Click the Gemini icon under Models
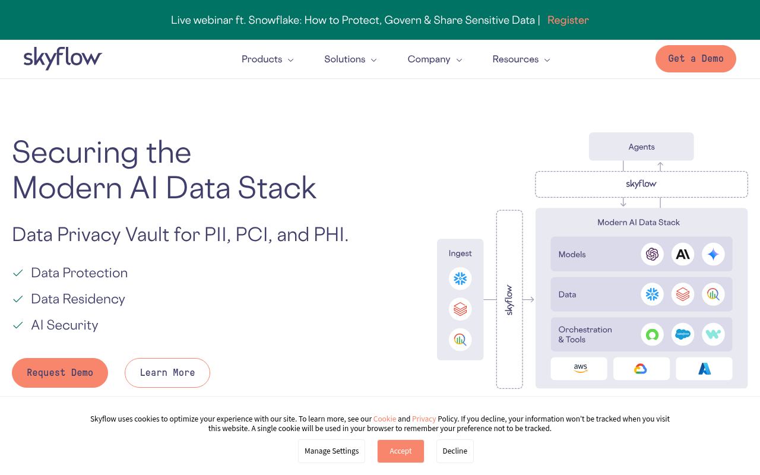The height and width of the screenshot is (475, 760). 714,254
